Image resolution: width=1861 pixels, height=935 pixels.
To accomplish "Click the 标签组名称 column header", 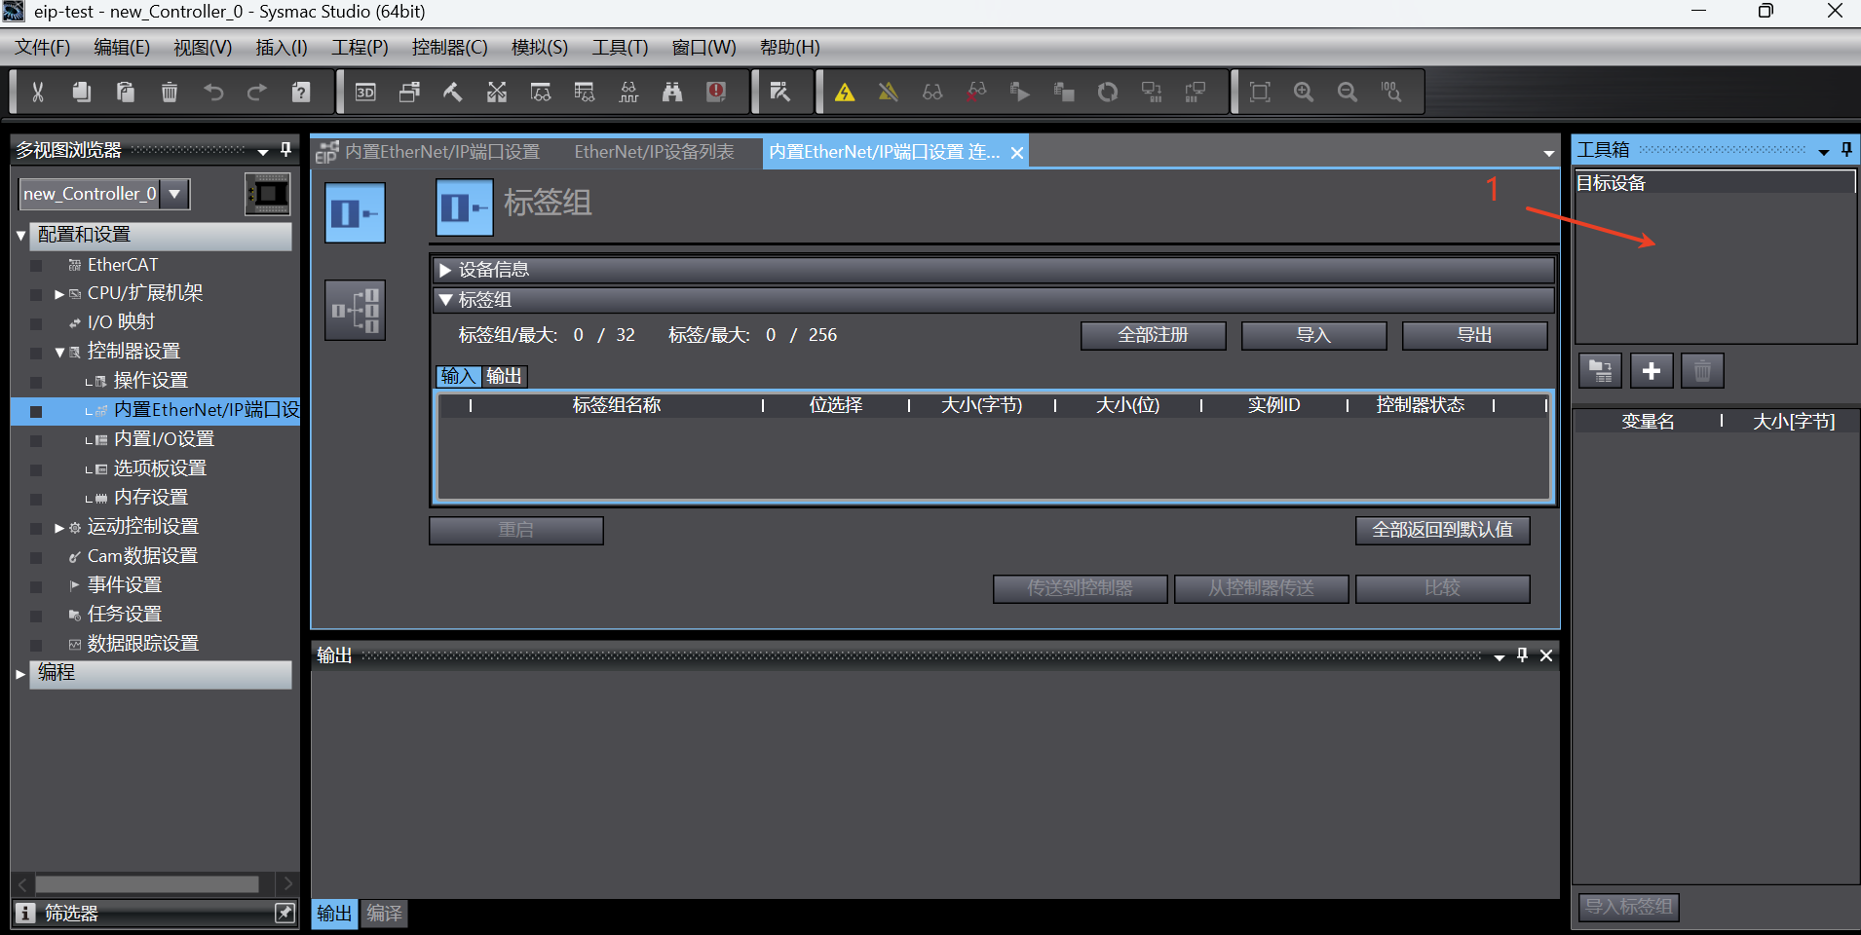I will (x=617, y=405).
